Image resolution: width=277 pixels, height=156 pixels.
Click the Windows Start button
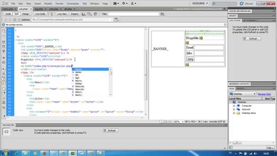pyautogui.click(x=5, y=153)
